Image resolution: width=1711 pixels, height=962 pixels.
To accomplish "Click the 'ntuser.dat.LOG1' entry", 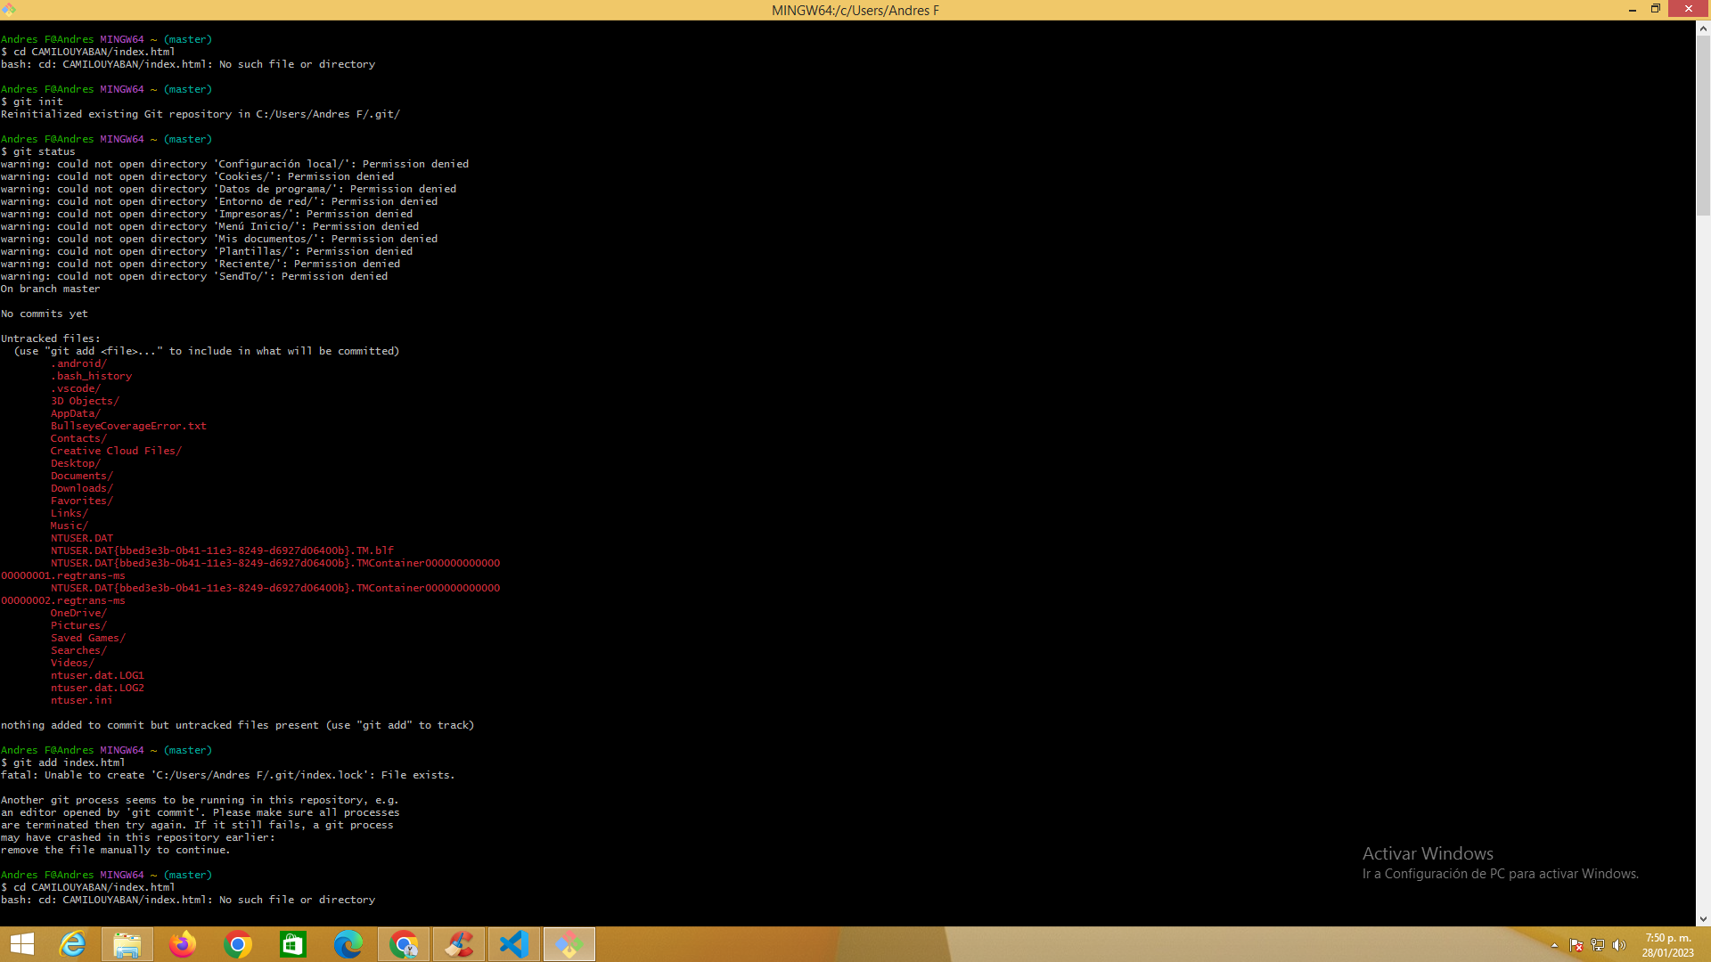I will pyautogui.click(x=97, y=675).
